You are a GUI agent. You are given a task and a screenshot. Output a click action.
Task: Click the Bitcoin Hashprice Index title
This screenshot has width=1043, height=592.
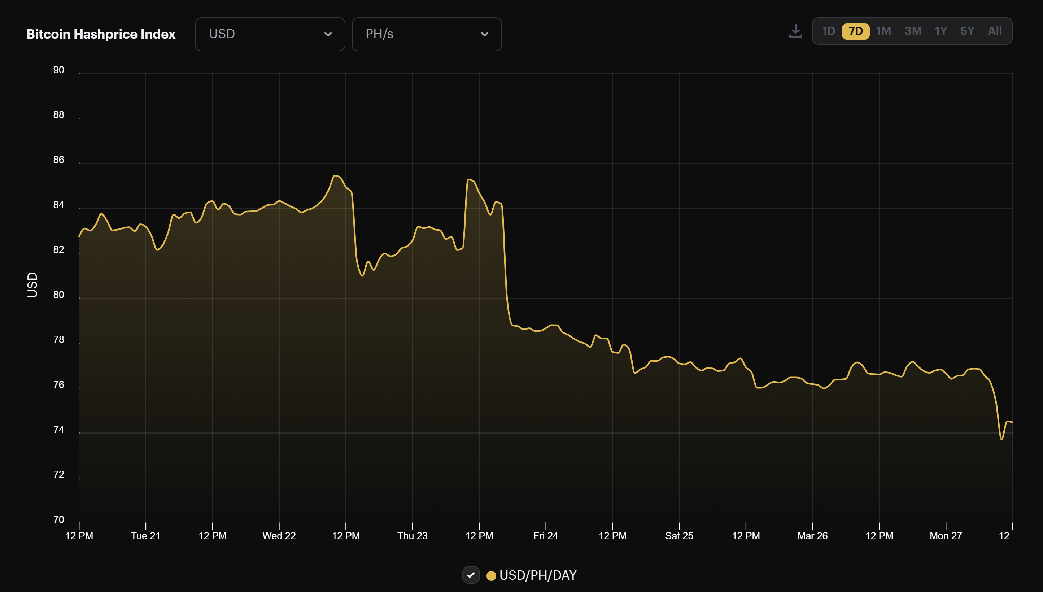(x=101, y=34)
